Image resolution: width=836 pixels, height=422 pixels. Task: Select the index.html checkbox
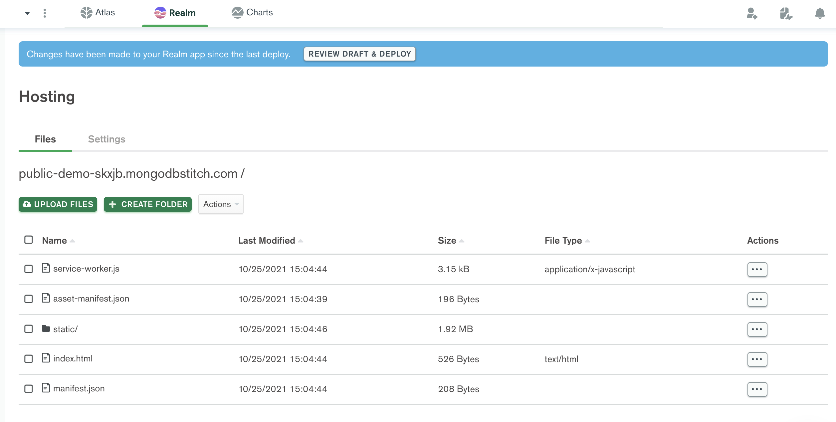click(x=29, y=359)
